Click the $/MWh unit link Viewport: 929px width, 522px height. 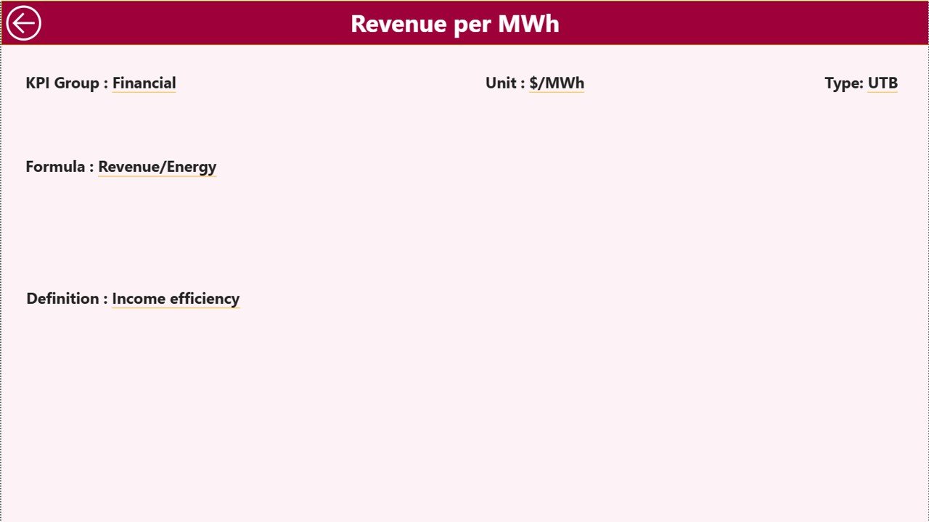point(557,83)
